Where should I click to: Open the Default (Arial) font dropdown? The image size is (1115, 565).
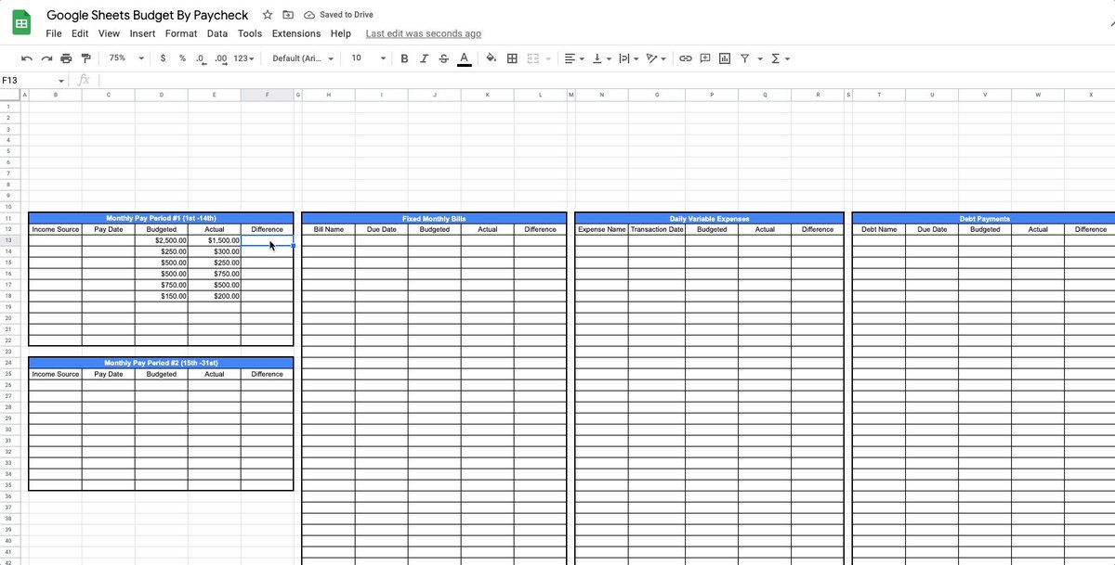coord(303,58)
